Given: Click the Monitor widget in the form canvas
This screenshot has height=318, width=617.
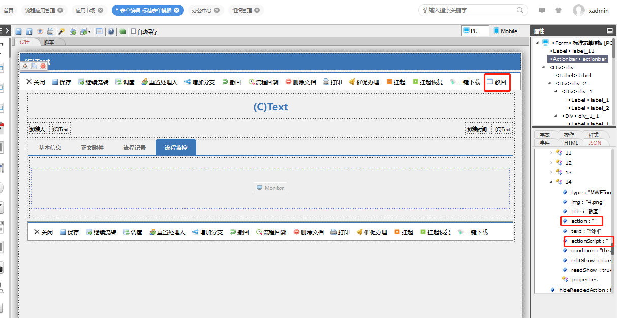Looking at the screenshot, I should click(270, 188).
